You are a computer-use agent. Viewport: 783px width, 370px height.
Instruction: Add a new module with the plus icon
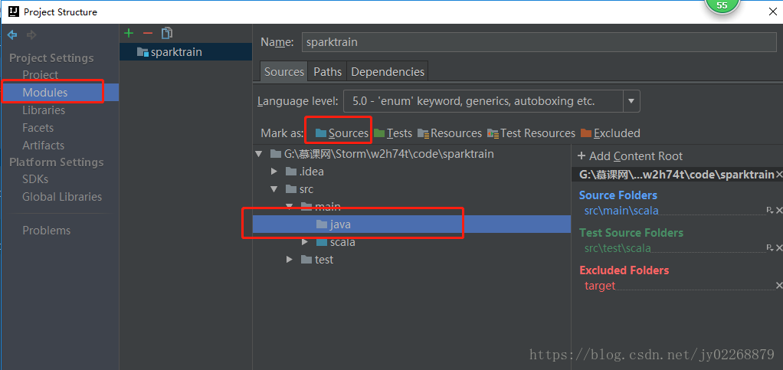(129, 34)
